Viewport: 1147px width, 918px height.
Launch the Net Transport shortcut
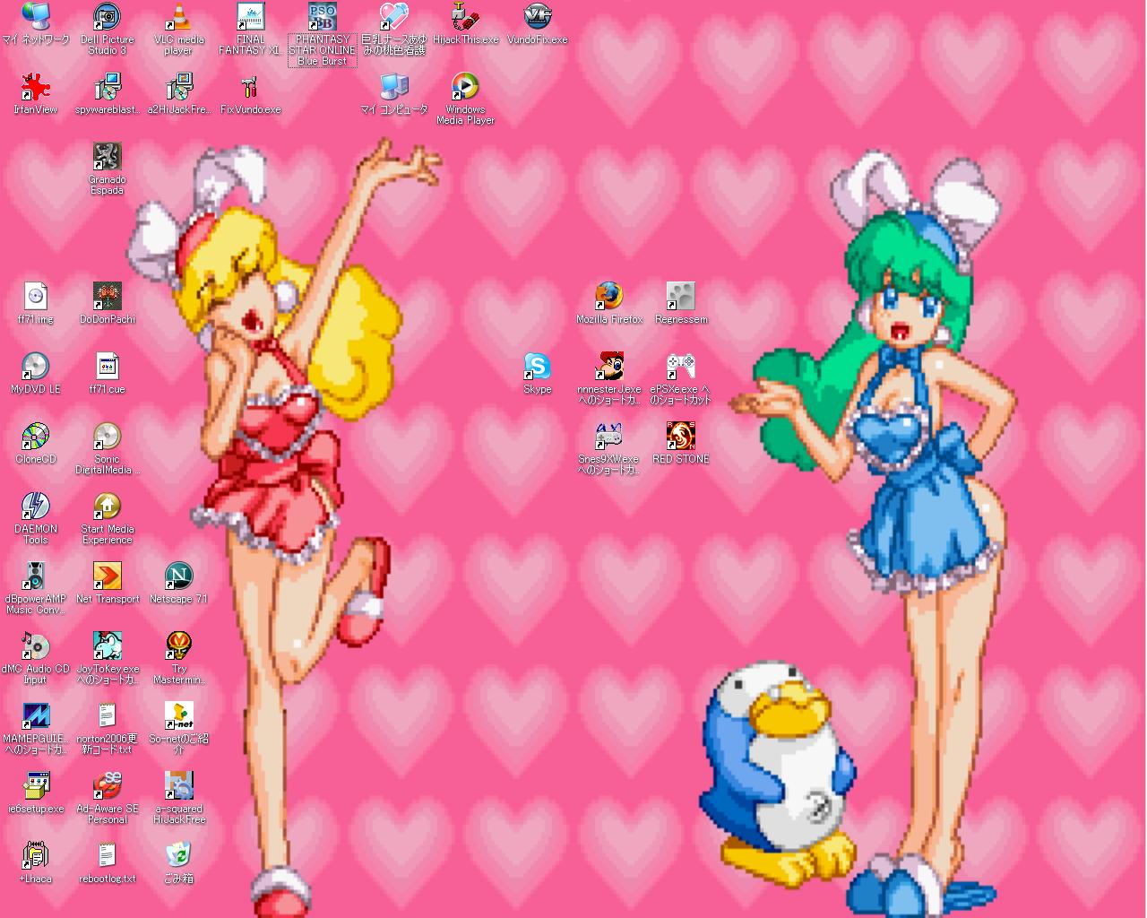tap(108, 576)
